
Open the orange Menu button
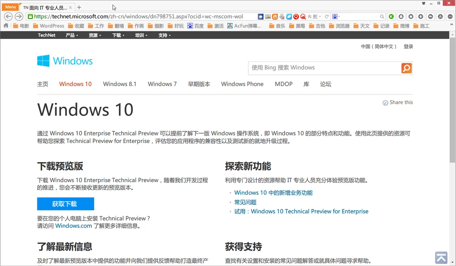[10, 7]
